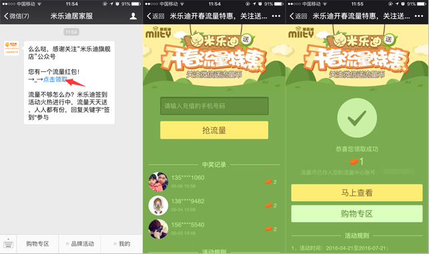
Task: Tap the coin icon beside number 1
Action: pos(354,161)
